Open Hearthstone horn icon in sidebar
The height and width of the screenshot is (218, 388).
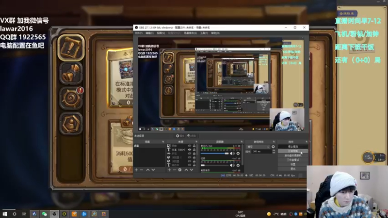(x=71, y=74)
